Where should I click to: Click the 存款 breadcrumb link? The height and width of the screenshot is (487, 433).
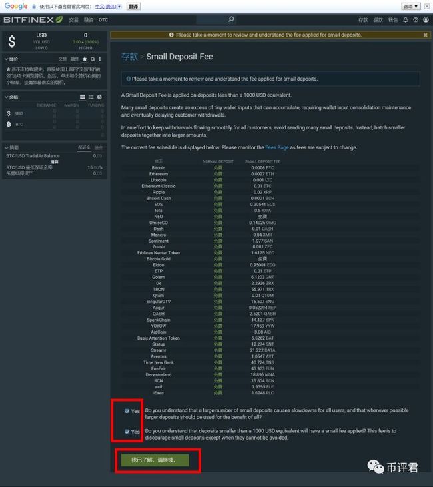coord(129,57)
